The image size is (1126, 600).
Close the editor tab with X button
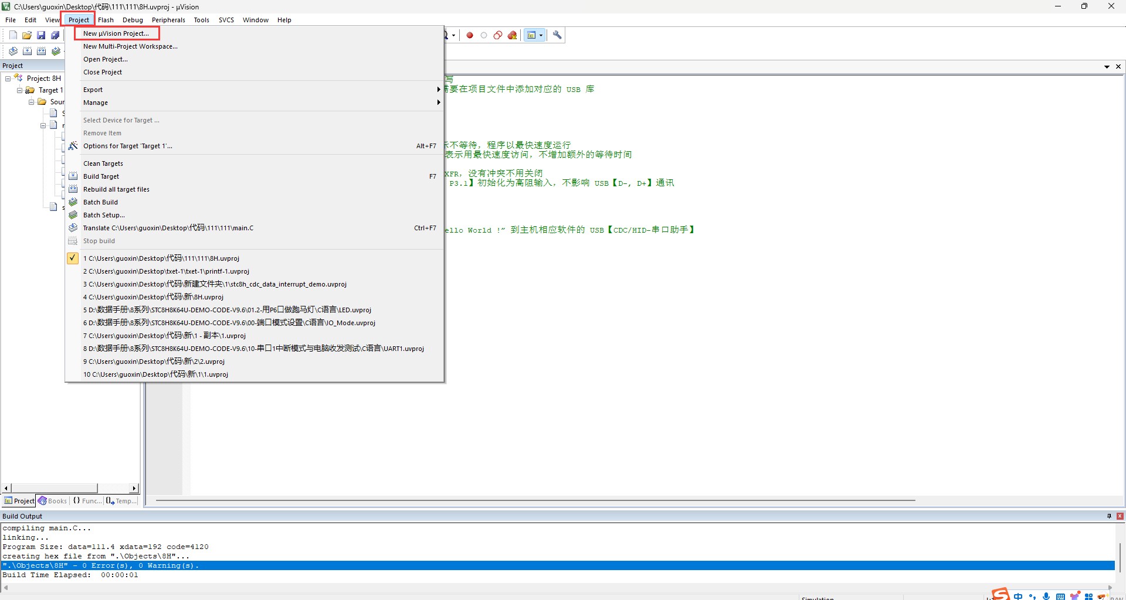click(x=1118, y=67)
